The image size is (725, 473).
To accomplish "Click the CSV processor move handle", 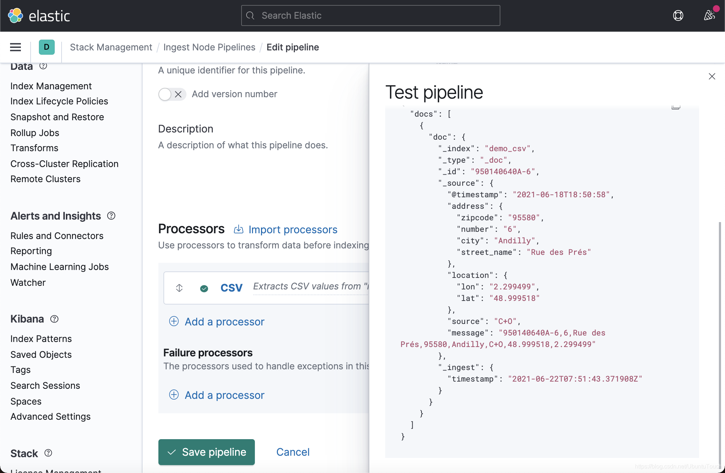I will coord(179,288).
